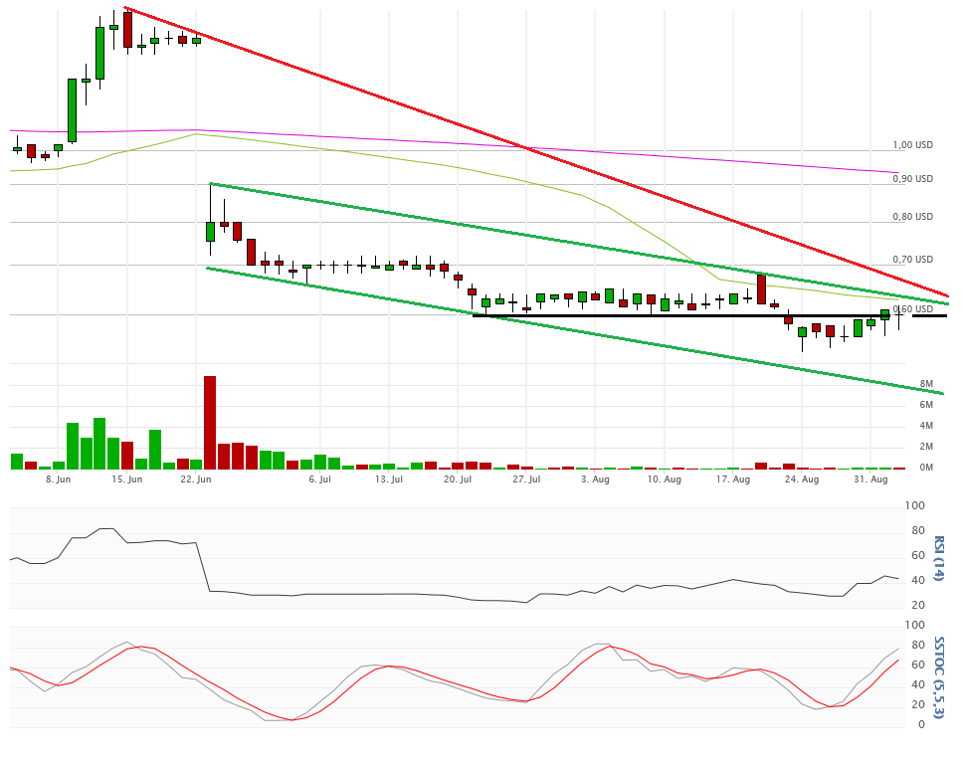Click the 0,60 USD price label
The width and height of the screenshot is (963, 761).
pyautogui.click(x=911, y=309)
